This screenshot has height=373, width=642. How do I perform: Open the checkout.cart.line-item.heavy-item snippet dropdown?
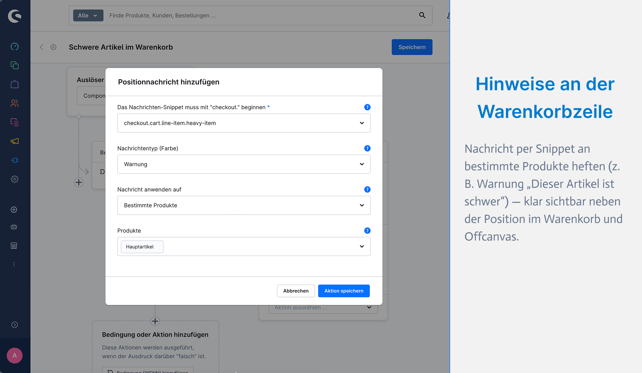pyautogui.click(x=244, y=123)
